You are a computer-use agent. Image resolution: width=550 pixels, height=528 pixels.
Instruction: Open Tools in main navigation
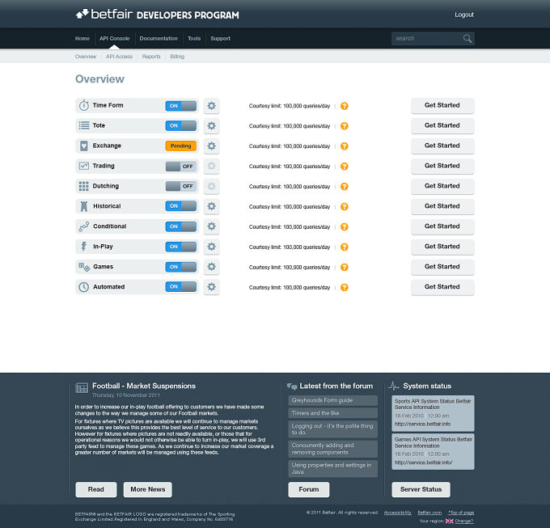pos(194,39)
